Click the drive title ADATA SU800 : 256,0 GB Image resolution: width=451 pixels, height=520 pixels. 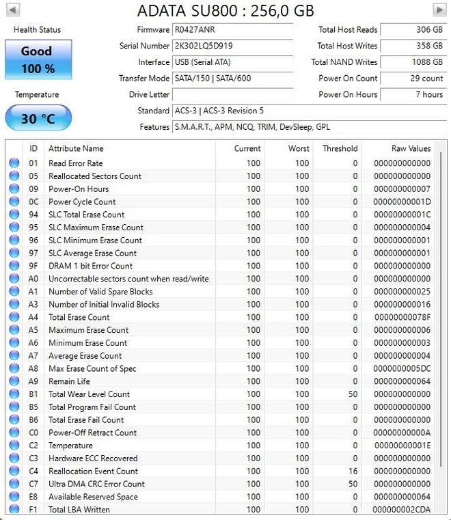[225, 11]
